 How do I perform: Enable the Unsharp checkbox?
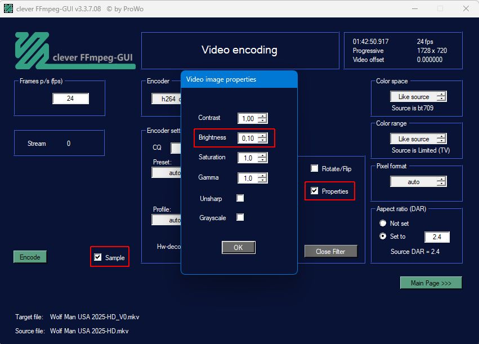pos(240,198)
